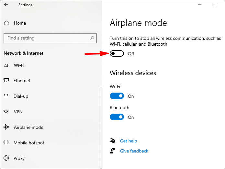The width and height of the screenshot is (225, 169).
Task: Open the Give feedback link
Action: (x=134, y=151)
